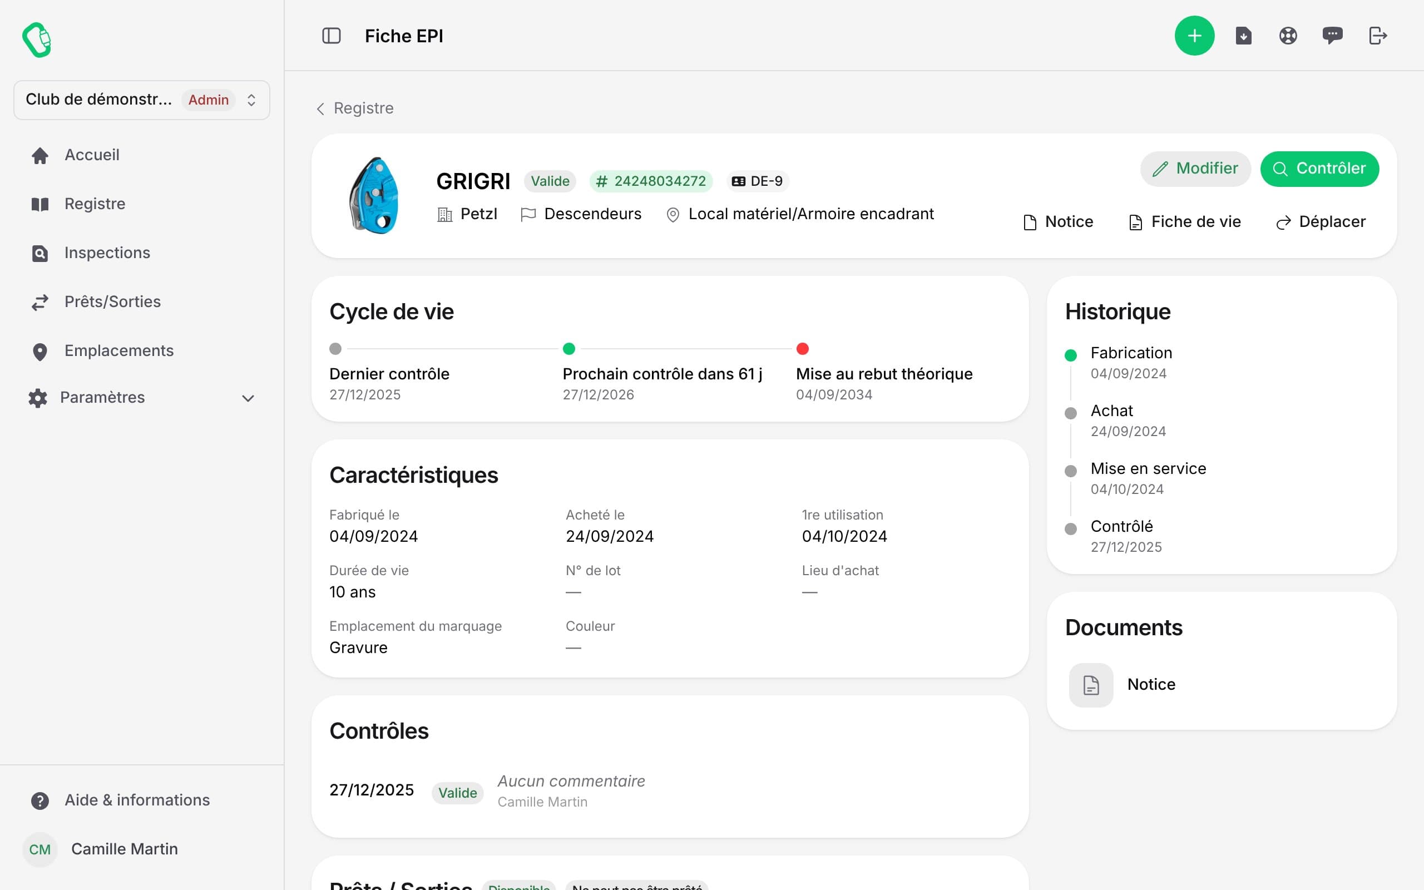Screen dimensions: 1424x890
Task: Click the Descendeurs category label
Action: pyautogui.click(x=581, y=214)
